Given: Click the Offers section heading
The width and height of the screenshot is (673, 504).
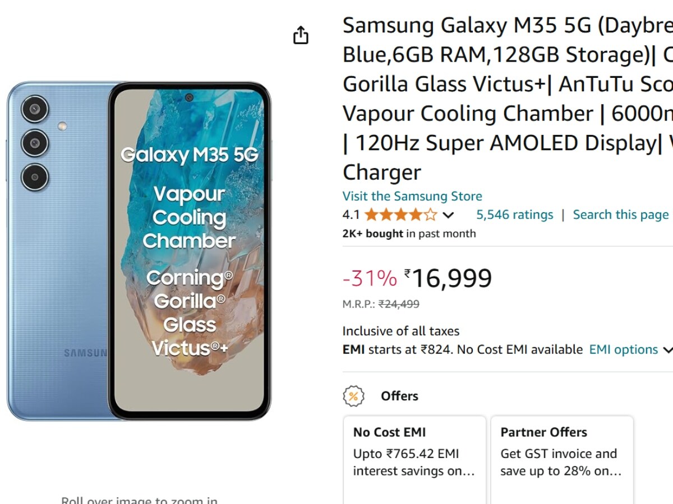Looking at the screenshot, I should coord(399,396).
